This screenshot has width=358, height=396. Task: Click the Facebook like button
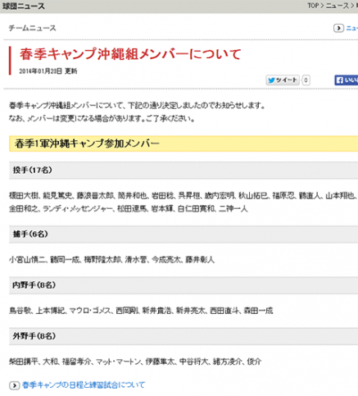click(x=347, y=80)
